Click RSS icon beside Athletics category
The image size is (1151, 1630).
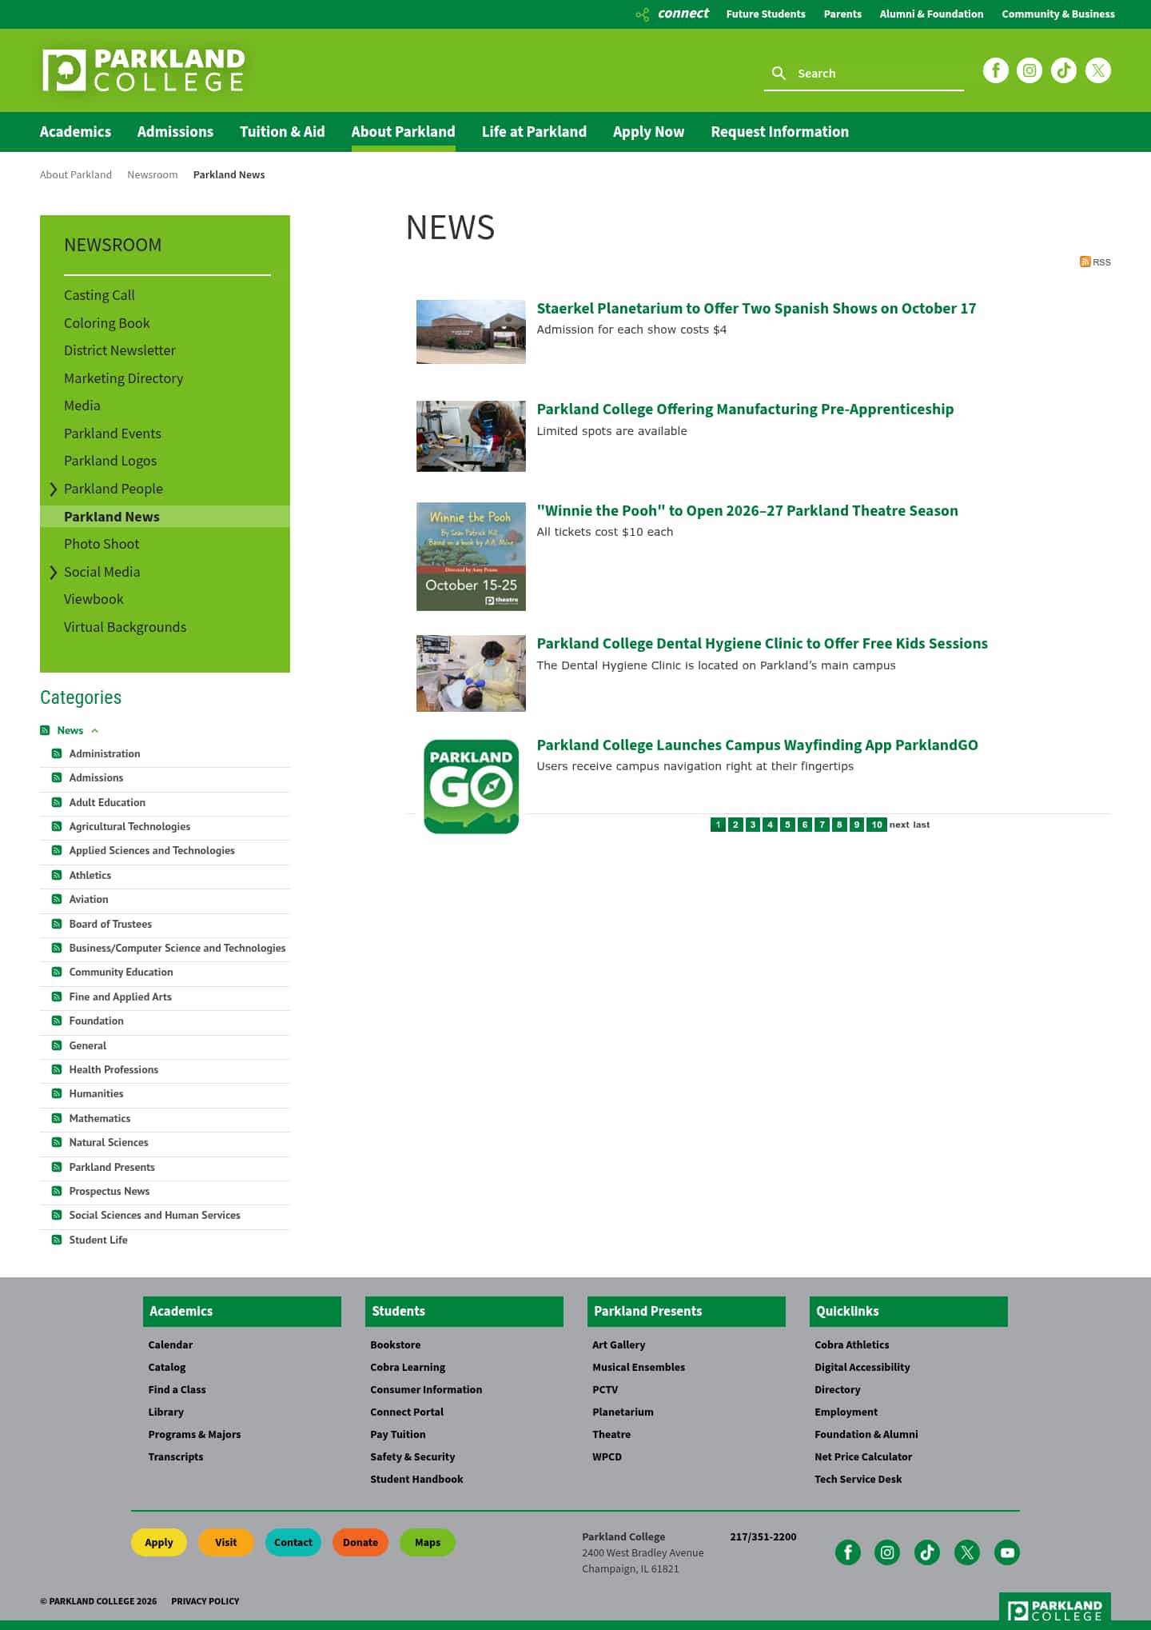(57, 875)
